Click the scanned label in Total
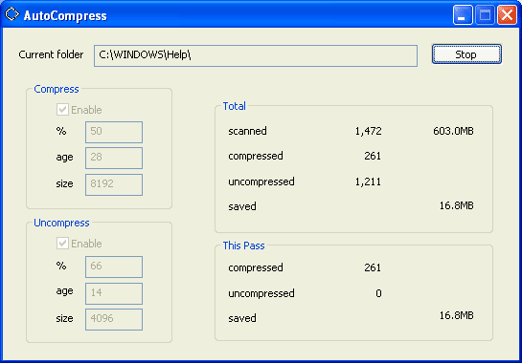Viewport: 522px width, 363px height. click(247, 131)
